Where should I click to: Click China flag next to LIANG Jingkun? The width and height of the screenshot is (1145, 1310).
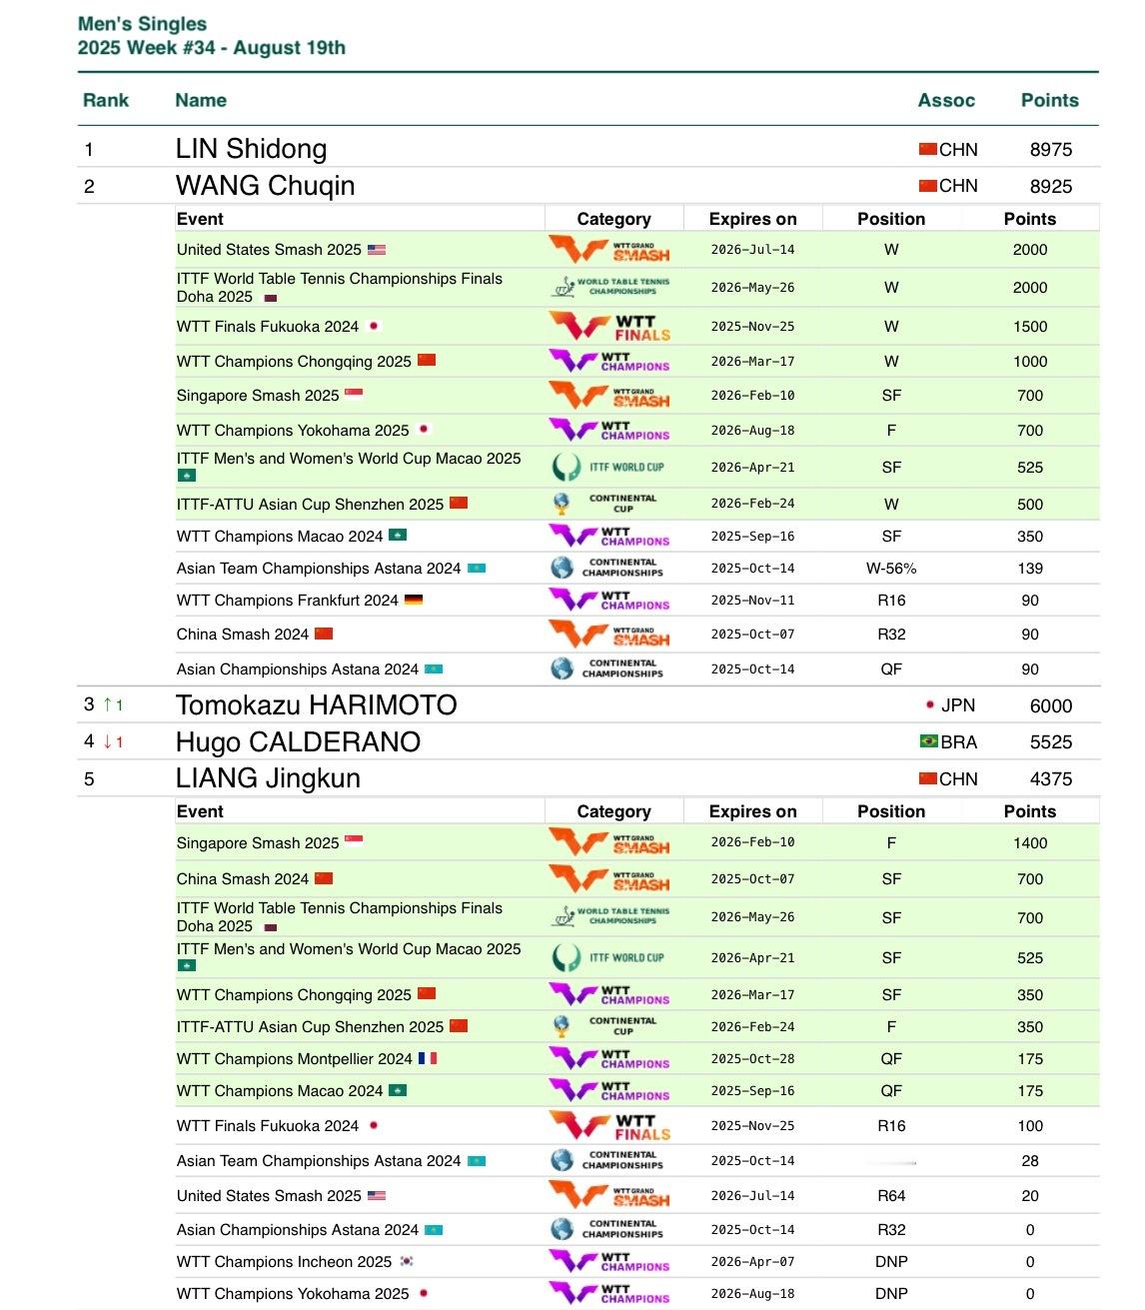pyautogui.click(x=928, y=778)
